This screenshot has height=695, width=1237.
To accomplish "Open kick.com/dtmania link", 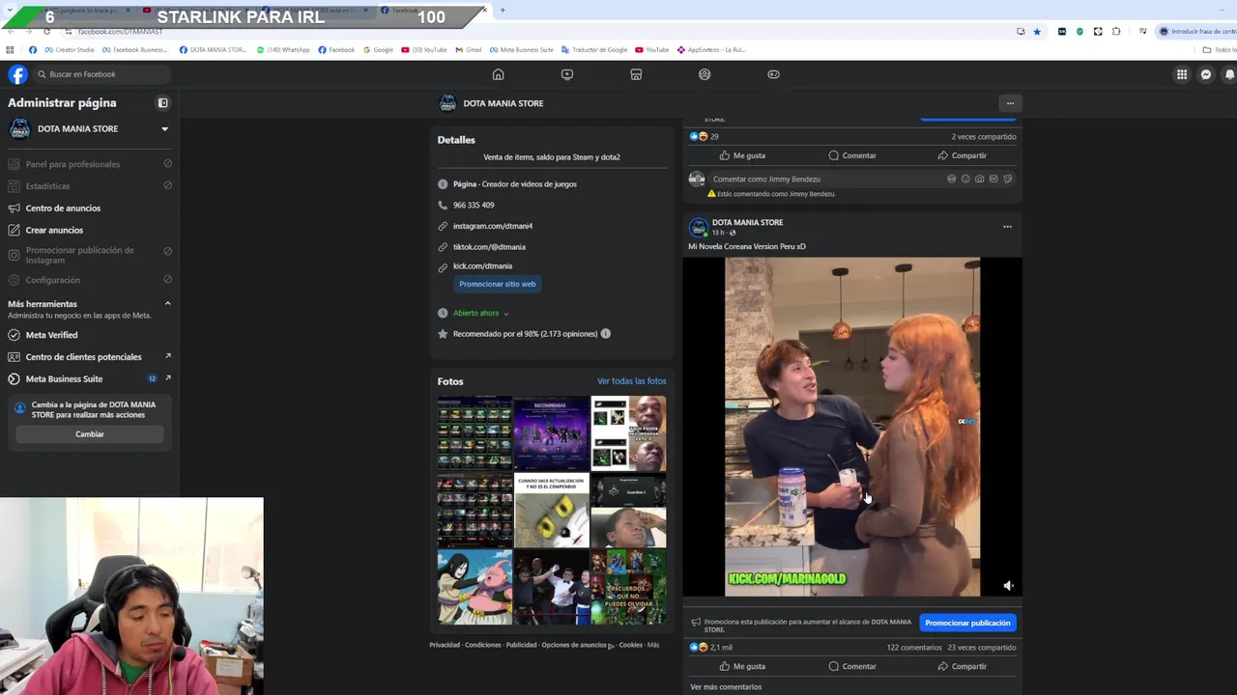I will coord(482,266).
